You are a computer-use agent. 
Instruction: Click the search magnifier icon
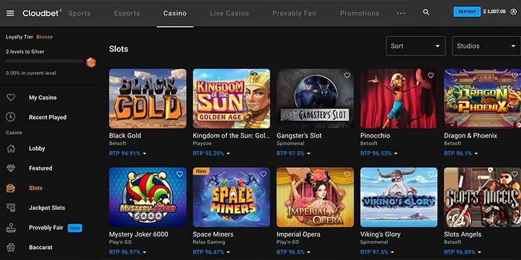pyautogui.click(x=426, y=12)
